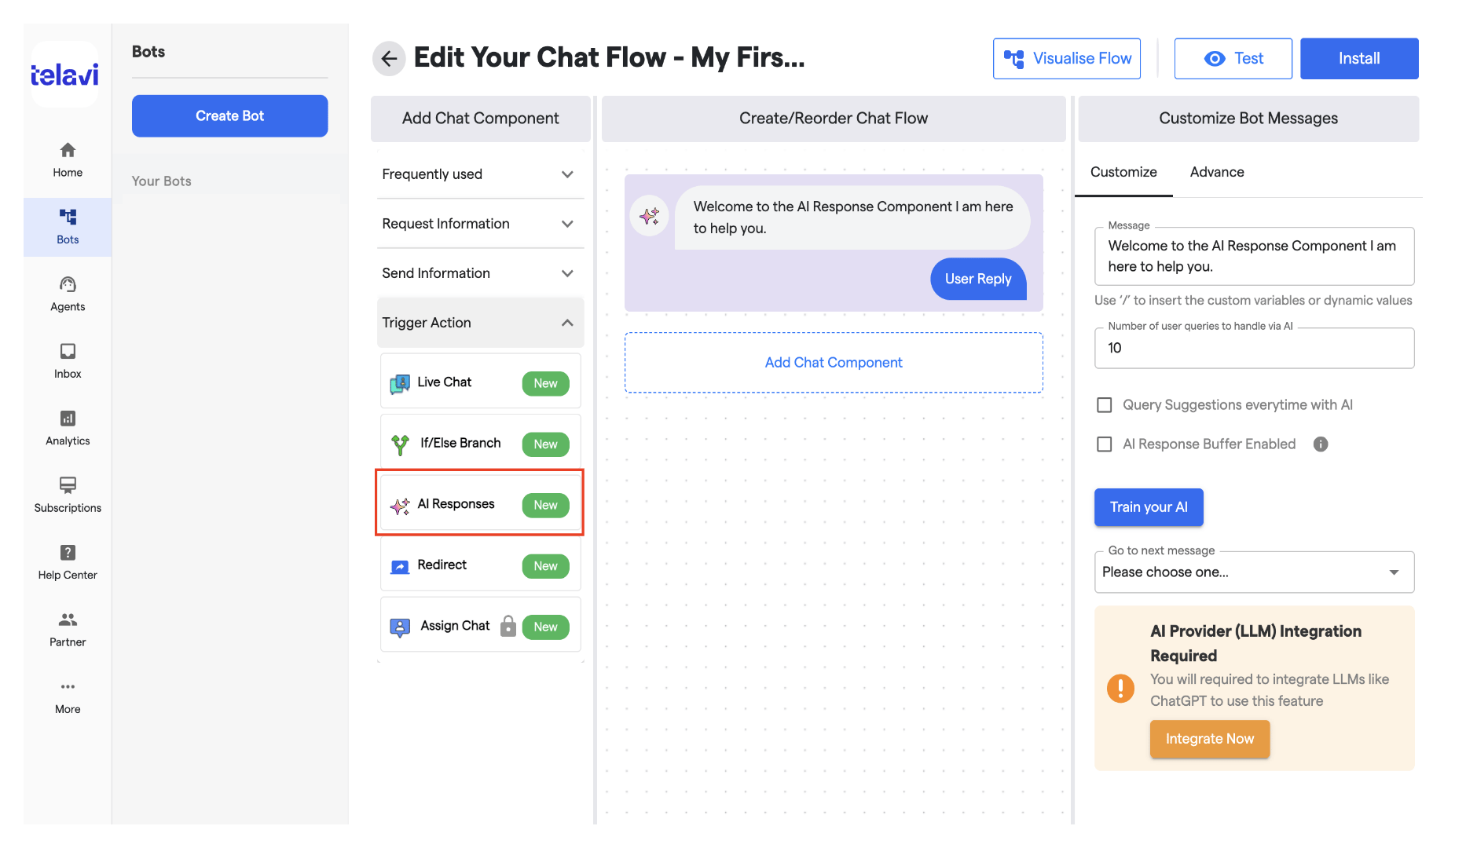
Task: Expand the Request Information section
Action: (x=480, y=224)
